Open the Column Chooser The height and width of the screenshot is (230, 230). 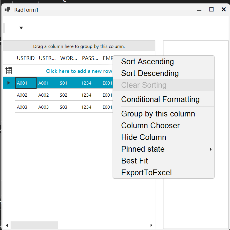(x=151, y=126)
